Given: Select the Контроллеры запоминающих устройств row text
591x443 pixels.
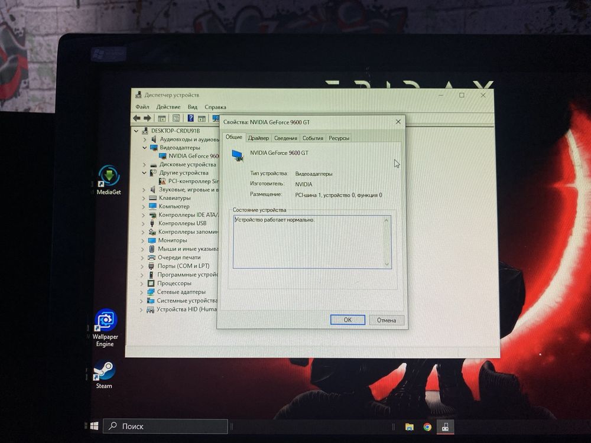Looking at the screenshot, I should point(189,232).
